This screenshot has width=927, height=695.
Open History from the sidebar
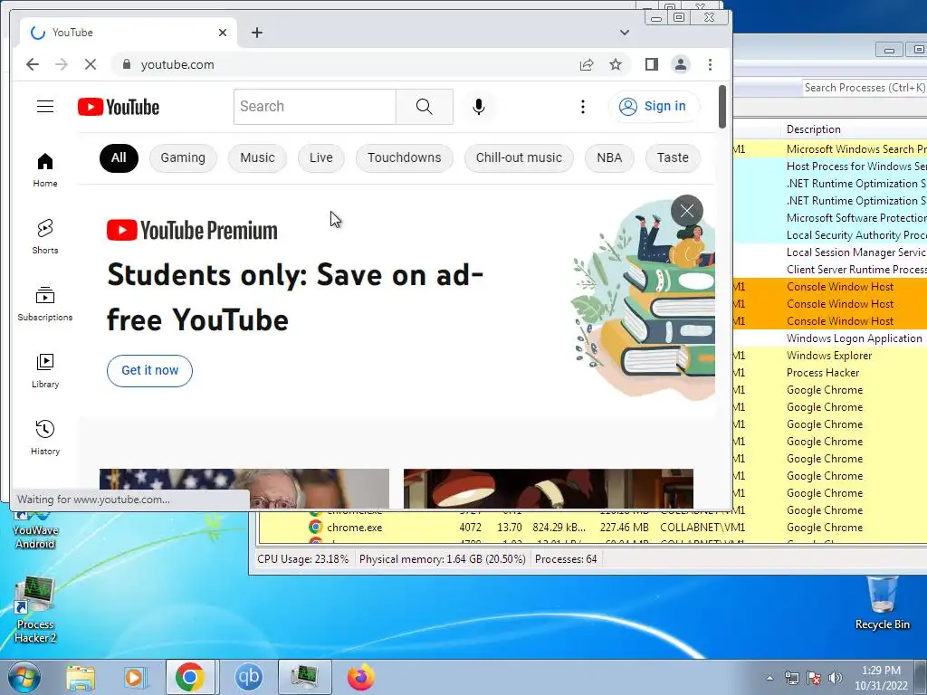pyautogui.click(x=45, y=437)
